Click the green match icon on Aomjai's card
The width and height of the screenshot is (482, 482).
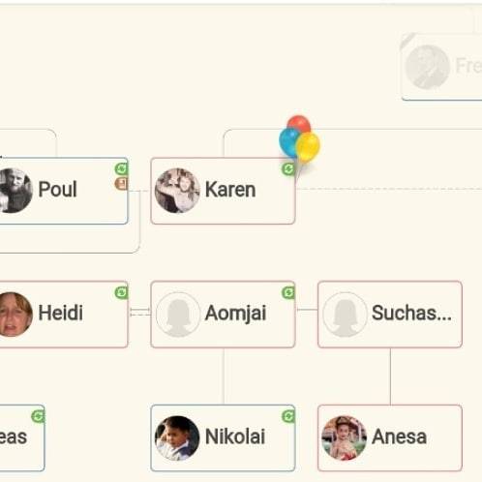pyautogui.click(x=288, y=292)
